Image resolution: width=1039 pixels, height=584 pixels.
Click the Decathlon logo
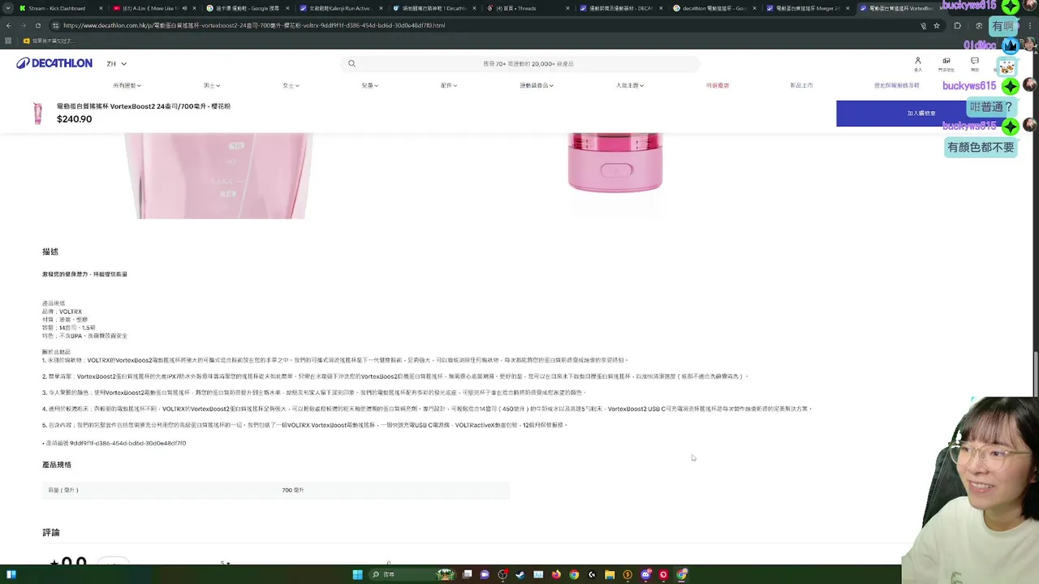54,63
